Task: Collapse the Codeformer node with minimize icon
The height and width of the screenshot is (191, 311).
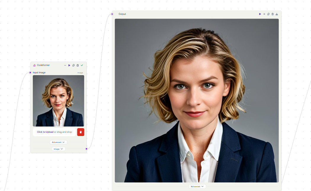Action: (x=65, y=65)
